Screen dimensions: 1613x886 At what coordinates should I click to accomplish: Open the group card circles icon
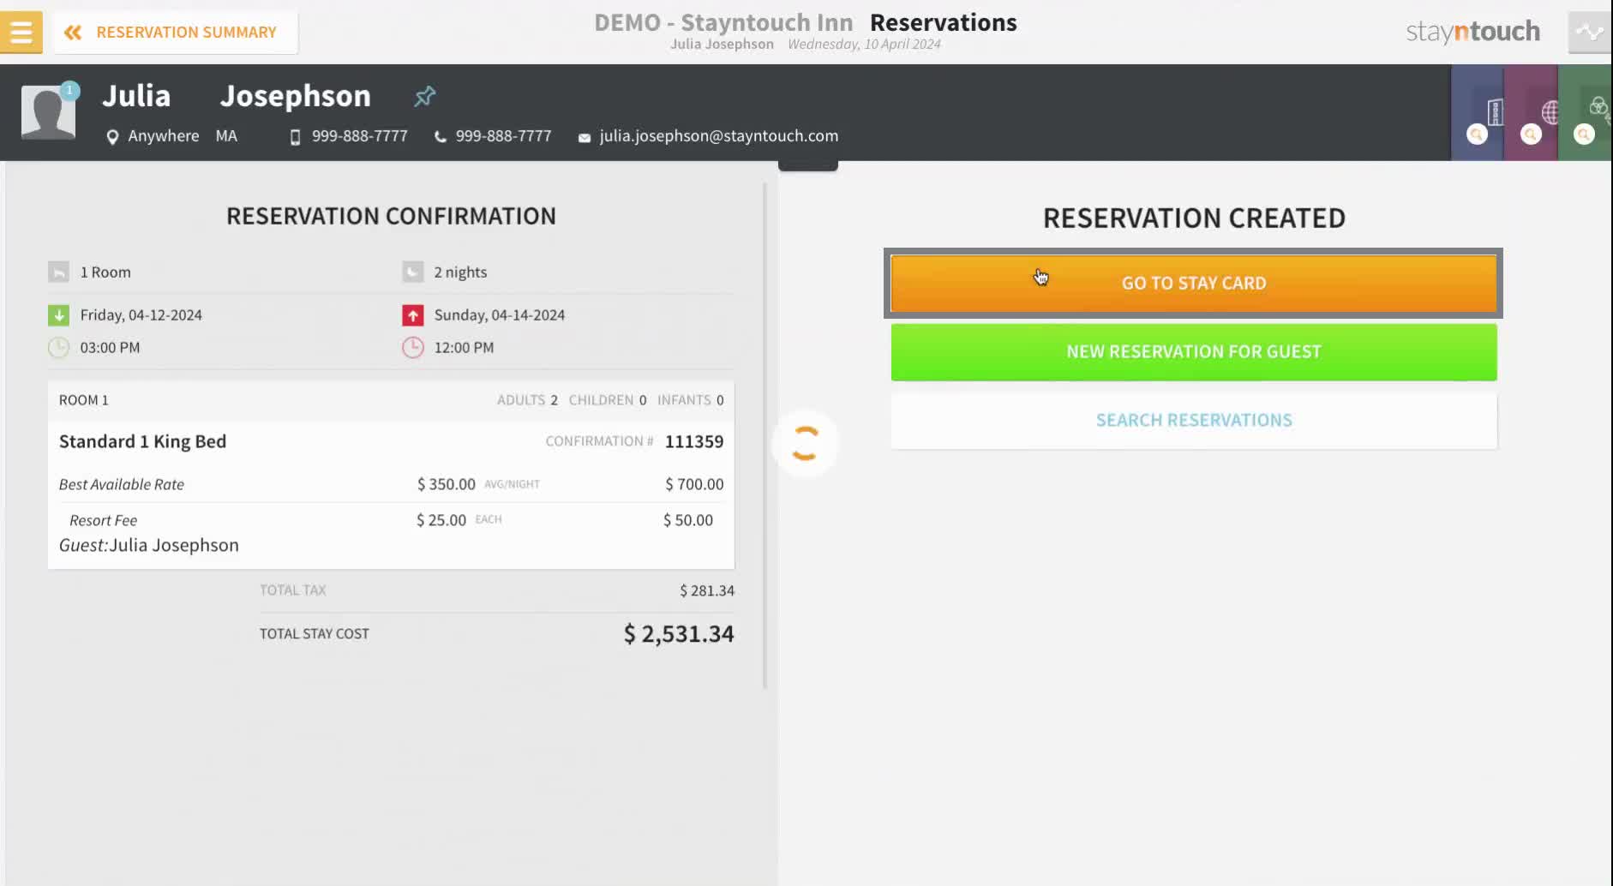click(x=1598, y=106)
